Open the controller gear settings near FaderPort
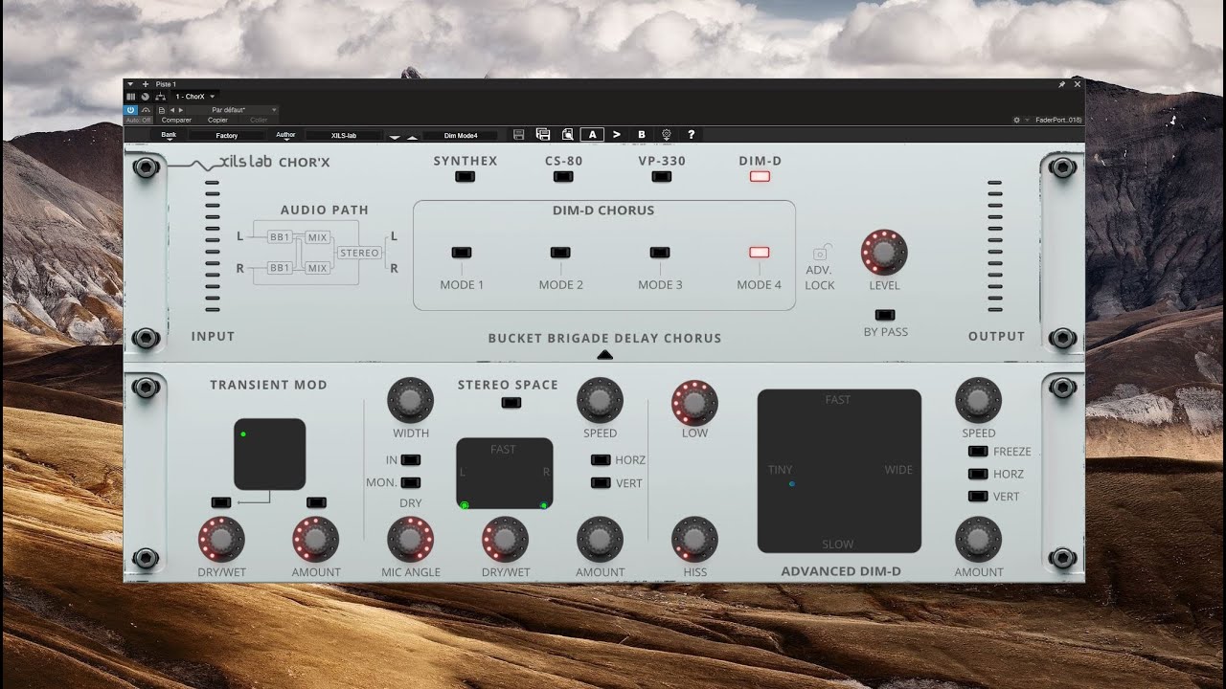Screen dimensions: 1226x689 [1016, 120]
